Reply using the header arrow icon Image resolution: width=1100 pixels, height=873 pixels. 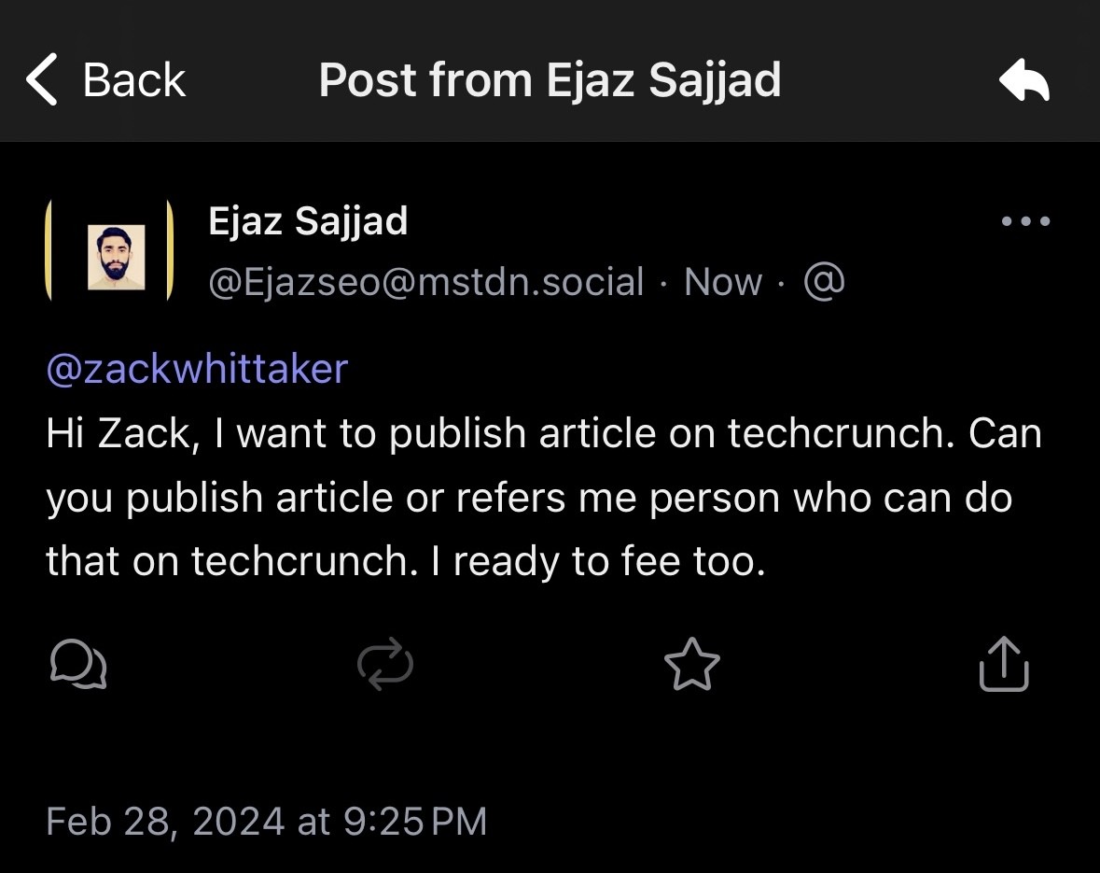point(1023,80)
